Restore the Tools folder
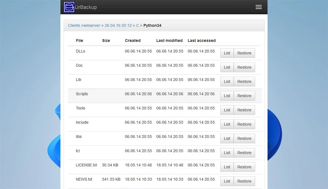Image resolution: width=328 pixels, height=189 pixels. point(244,110)
